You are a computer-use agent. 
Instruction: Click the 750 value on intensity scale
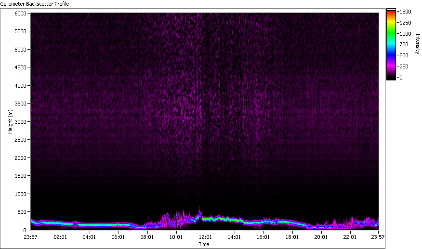click(404, 44)
